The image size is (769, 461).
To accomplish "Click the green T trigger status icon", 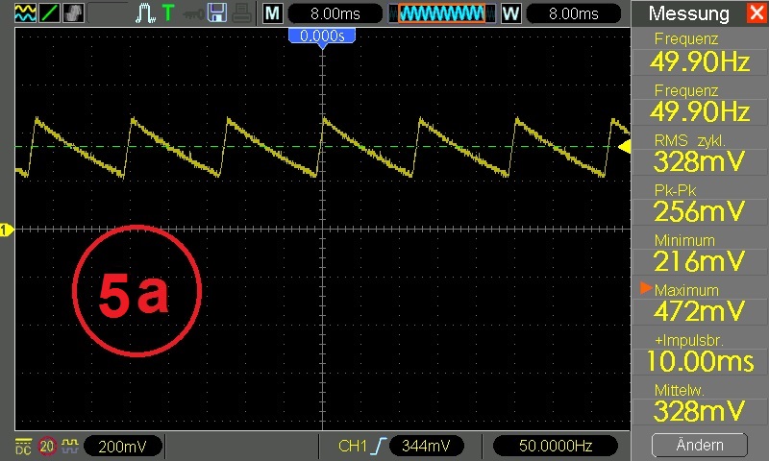I will tap(168, 12).
